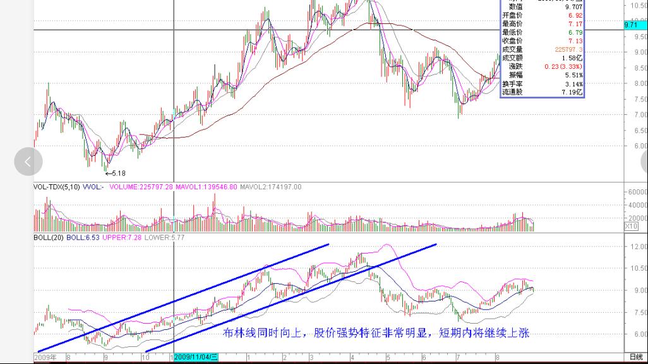Screen dimensions: 648x364
Task: Click the 最高价 7.17 row
Action: (542, 24)
